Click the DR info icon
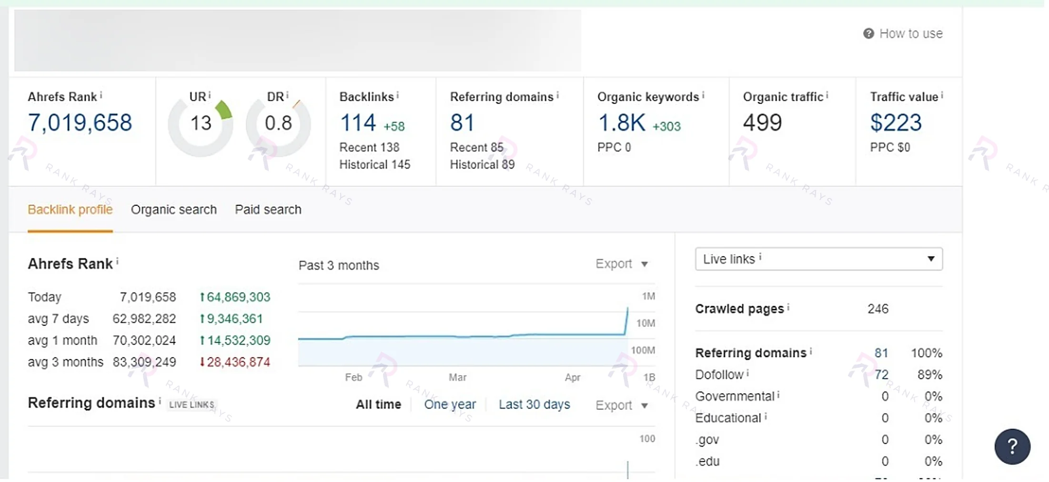The height and width of the screenshot is (482, 1049). tap(287, 95)
